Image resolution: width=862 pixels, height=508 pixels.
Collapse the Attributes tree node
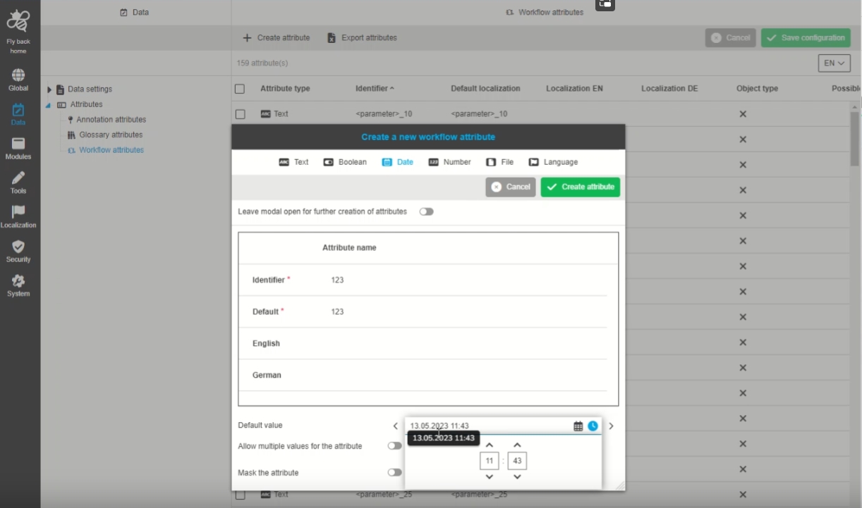tap(49, 105)
